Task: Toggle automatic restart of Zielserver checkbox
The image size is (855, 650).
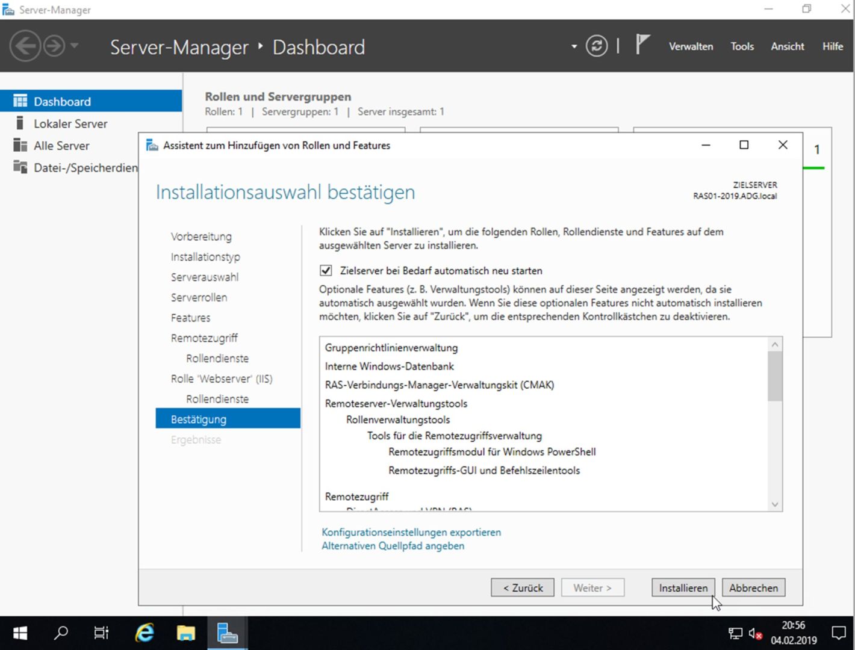Action: coord(326,270)
